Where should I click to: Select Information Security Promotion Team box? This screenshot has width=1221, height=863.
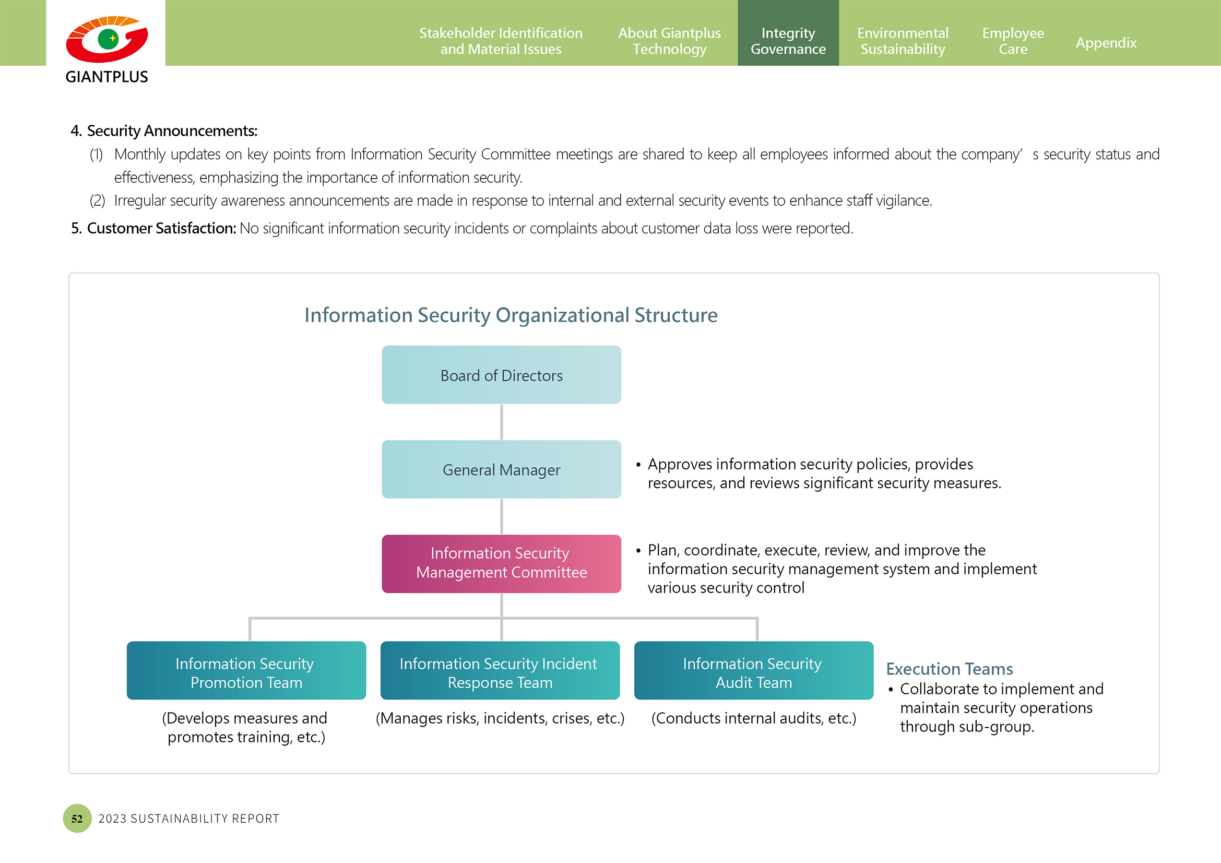coord(246,670)
